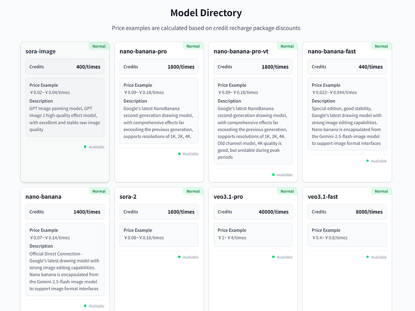Click the green Available dot on nano-banana card
The width and height of the screenshot is (415, 311).
click(85, 306)
